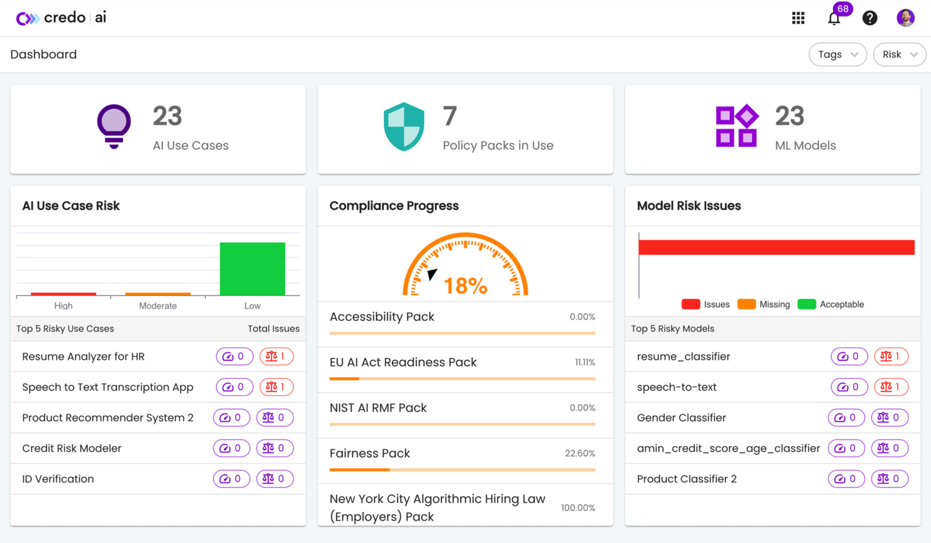
Task: Click red scales badge for Resume Analyzer
Action: click(x=276, y=357)
